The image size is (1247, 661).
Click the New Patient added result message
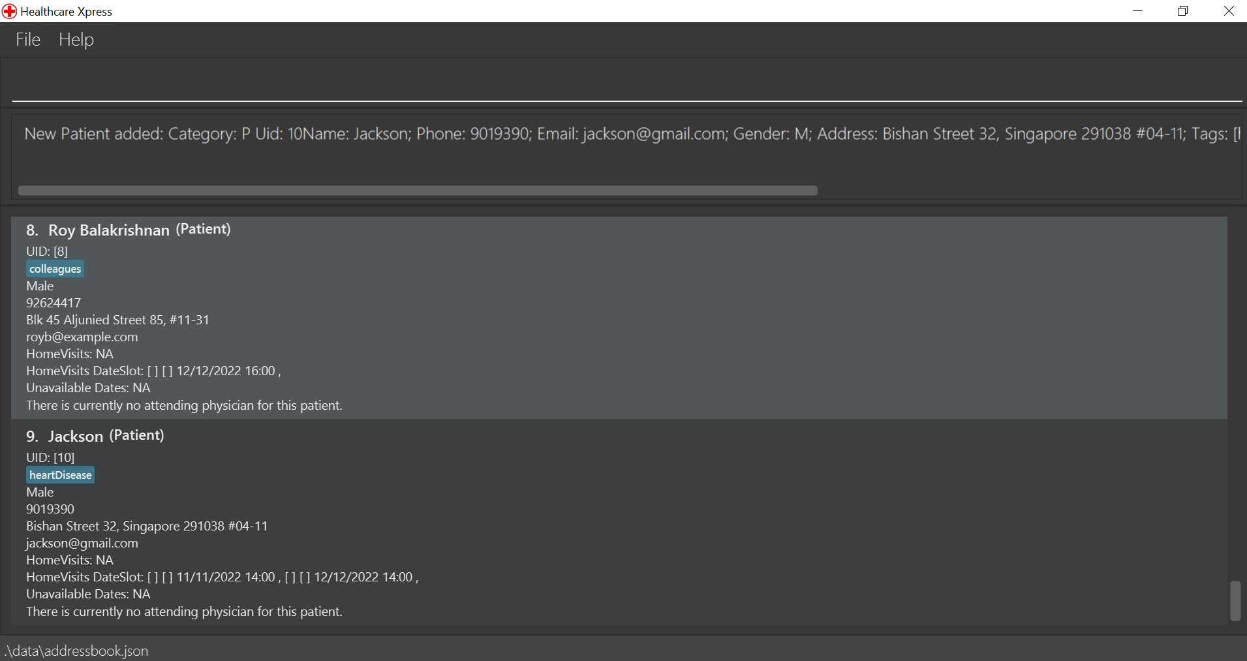[x=632, y=134]
